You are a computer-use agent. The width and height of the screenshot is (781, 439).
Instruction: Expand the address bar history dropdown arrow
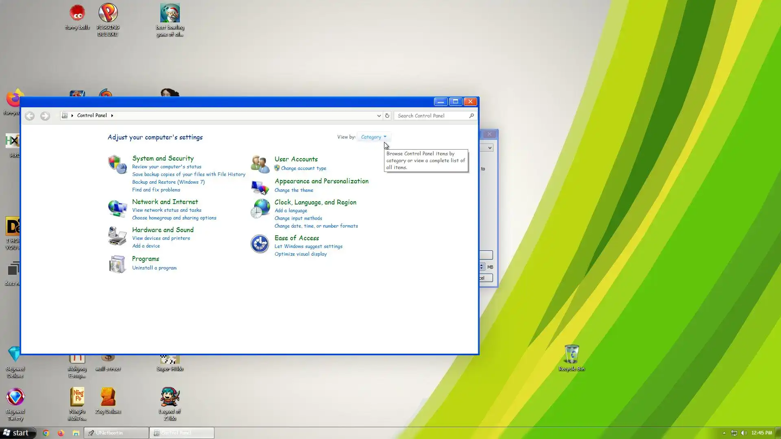pyautogui.click(x=379, y=116)
